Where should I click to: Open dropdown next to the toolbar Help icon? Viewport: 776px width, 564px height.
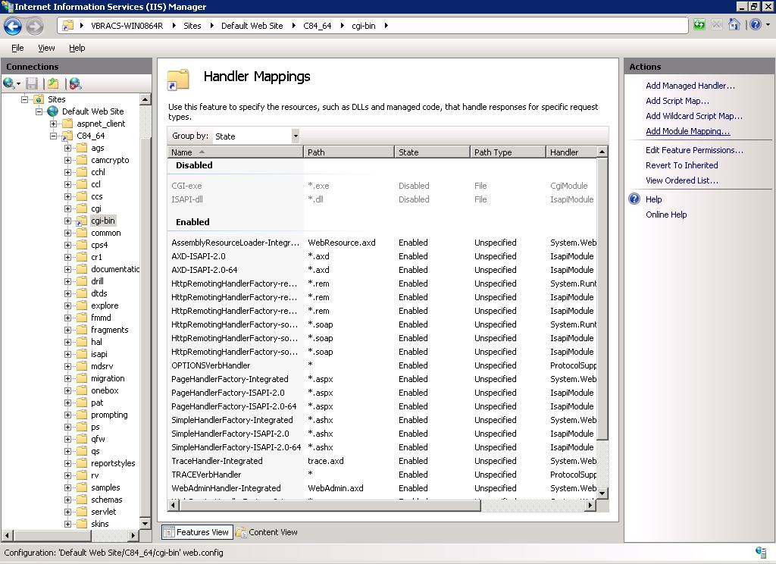768,25
